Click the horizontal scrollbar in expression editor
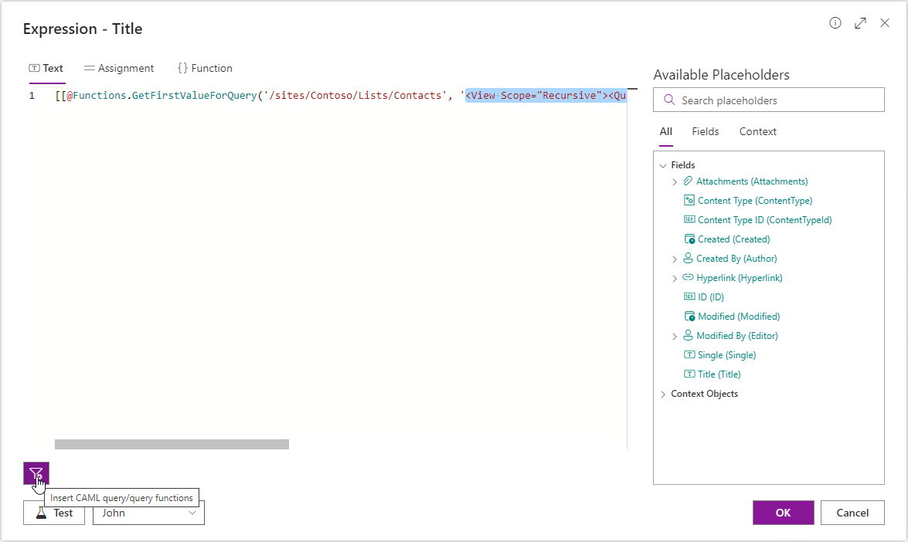This screenshot has height=542, width=908. 172,445
